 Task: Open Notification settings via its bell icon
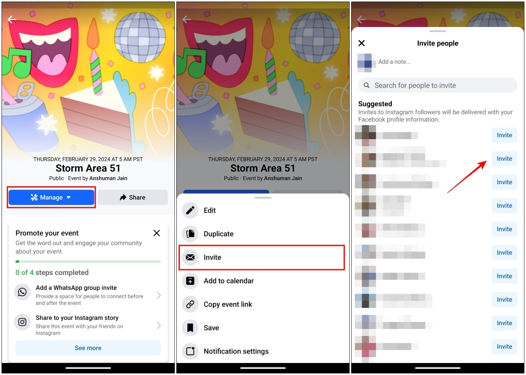[190, 351]
